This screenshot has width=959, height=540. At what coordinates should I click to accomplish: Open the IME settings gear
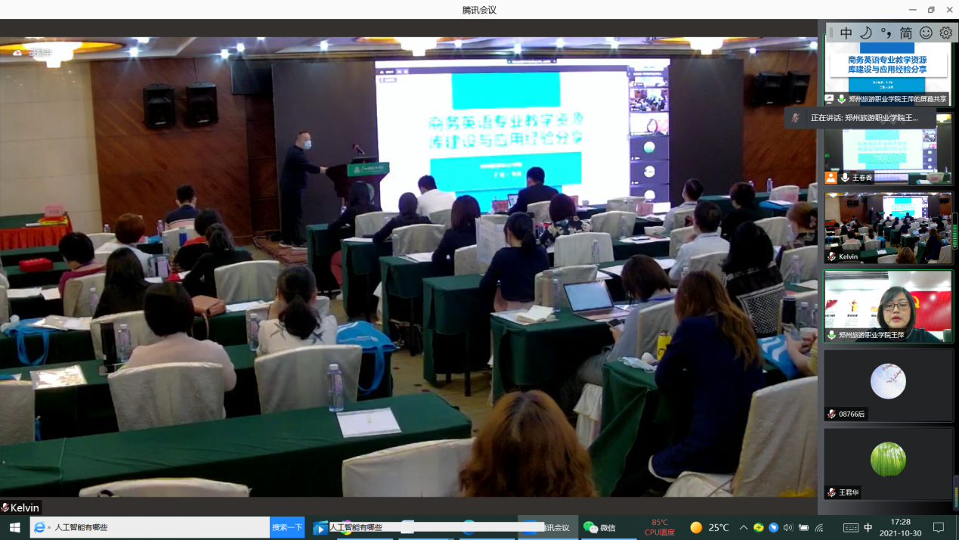(x=946, y=33)
